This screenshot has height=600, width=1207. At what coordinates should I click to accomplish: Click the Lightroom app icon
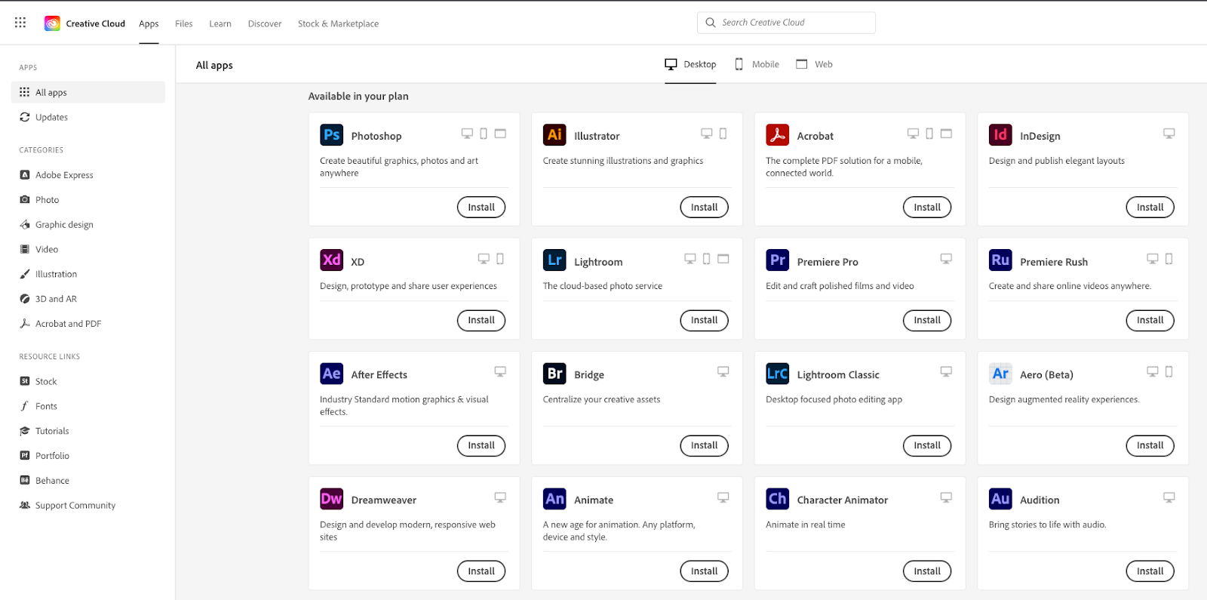coord(554,260)
